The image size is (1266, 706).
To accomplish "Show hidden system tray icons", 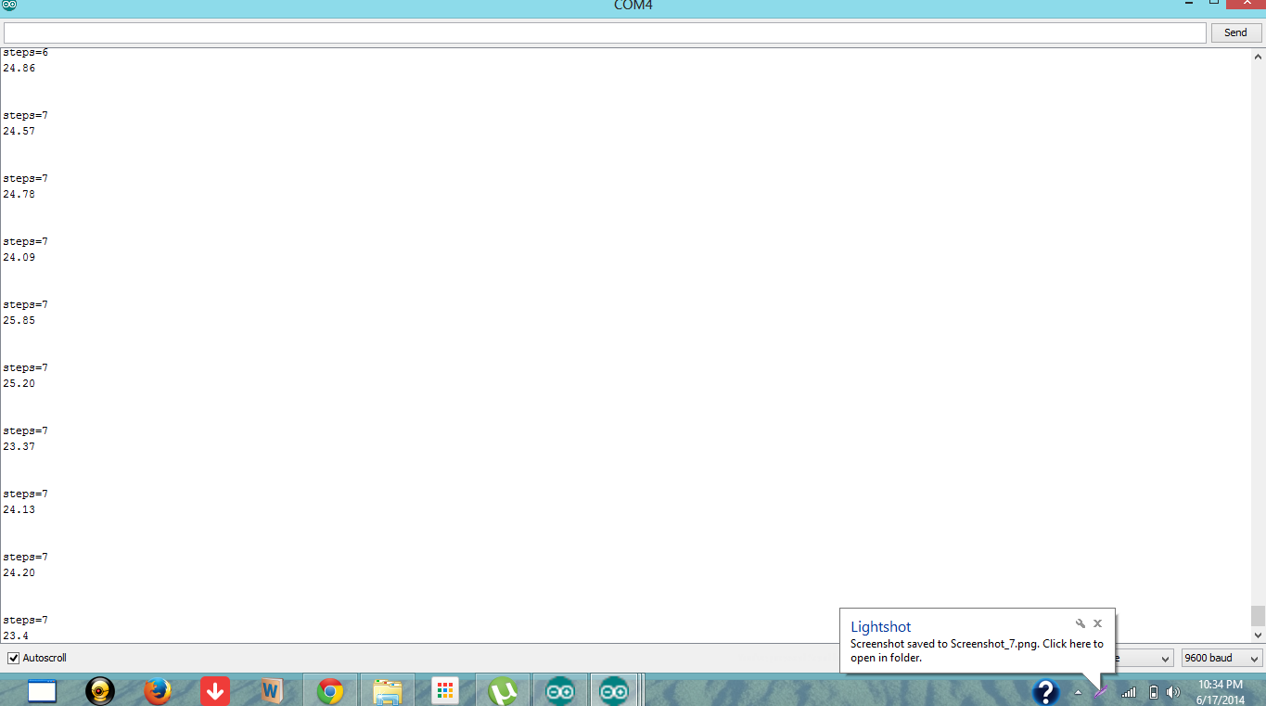I will 1078,692.
